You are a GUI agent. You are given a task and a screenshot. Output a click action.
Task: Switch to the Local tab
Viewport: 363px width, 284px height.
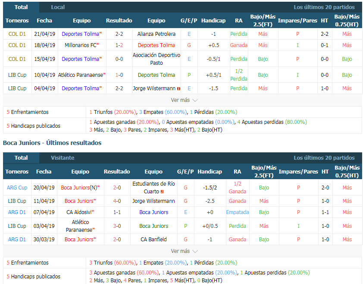tap(58, 7)
